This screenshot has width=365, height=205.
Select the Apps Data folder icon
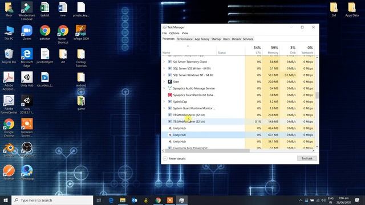(x=352, y=10)
